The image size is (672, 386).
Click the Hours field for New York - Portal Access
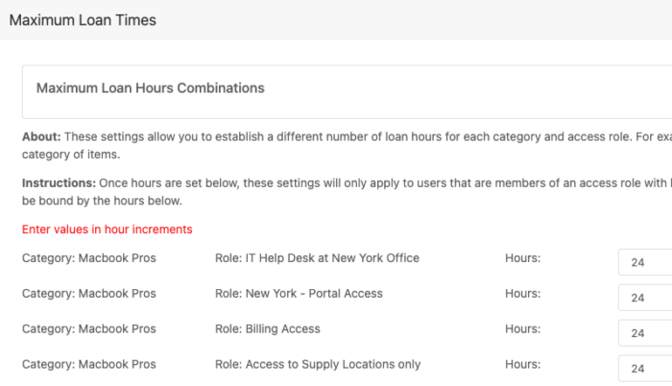point(645,298)
